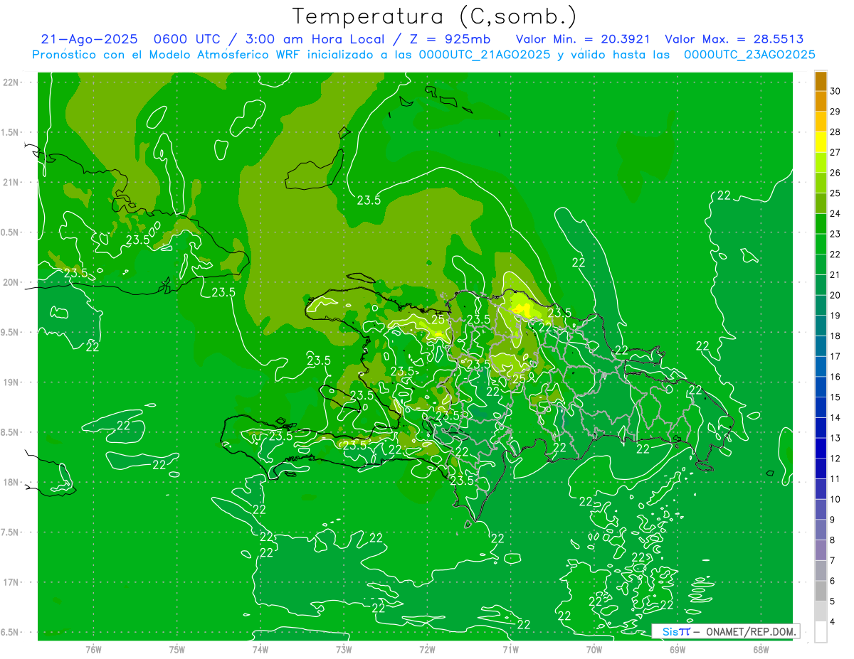Viewport: 854px width, 659px height.
Task: Click the "Temperatura (C,somb.)" chart title
Action: (435, 16)
